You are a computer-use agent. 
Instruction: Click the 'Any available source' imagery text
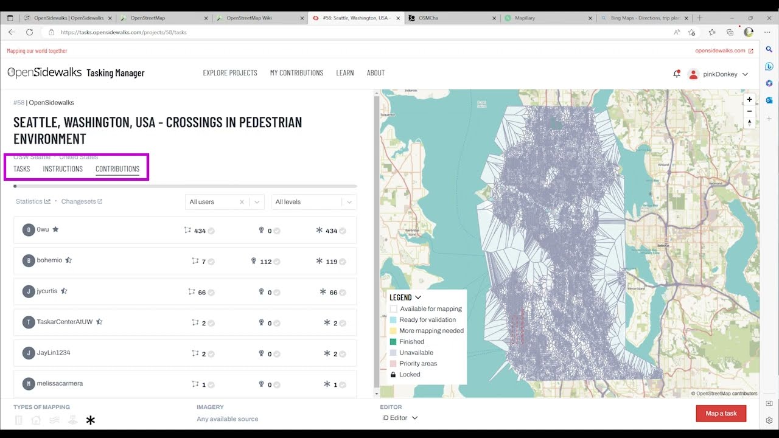(x=228, y=419)
